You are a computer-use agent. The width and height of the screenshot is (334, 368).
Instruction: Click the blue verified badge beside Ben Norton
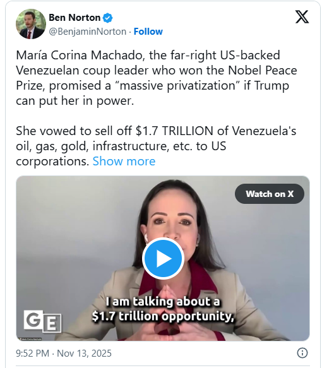108,18
